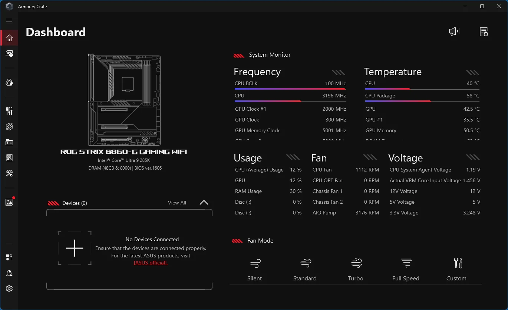Click the Chassis Fan 1 row
This screenshot has width=508, height=310.
click(346, 191)
